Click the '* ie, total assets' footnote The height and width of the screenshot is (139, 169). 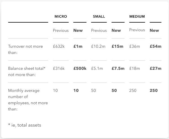coord(25,125)
